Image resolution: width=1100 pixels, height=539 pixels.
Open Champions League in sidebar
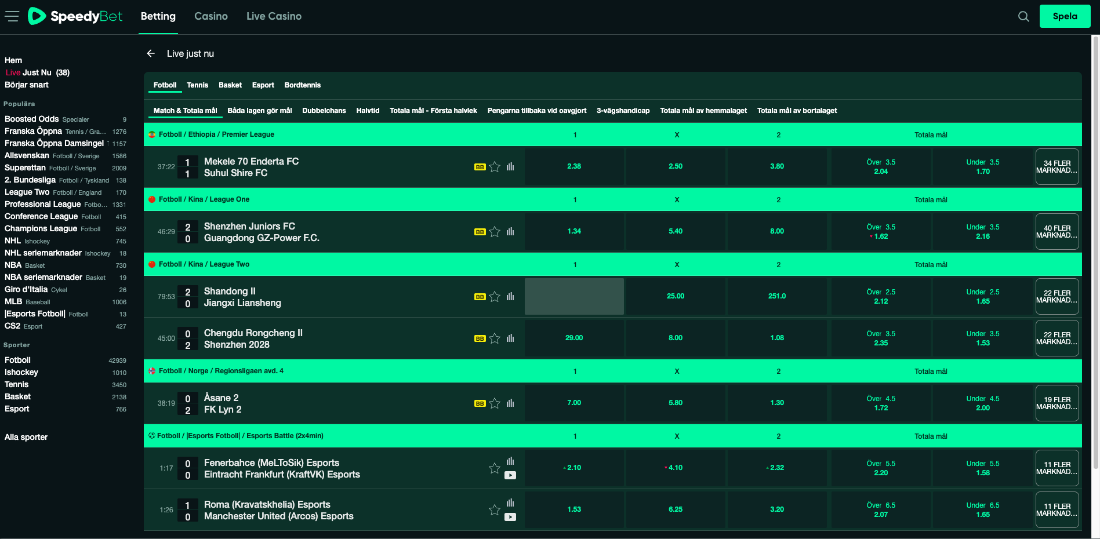[65, 228]
